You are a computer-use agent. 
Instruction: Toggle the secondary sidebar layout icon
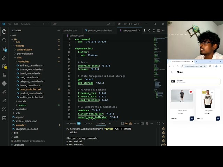pos(140,24)
